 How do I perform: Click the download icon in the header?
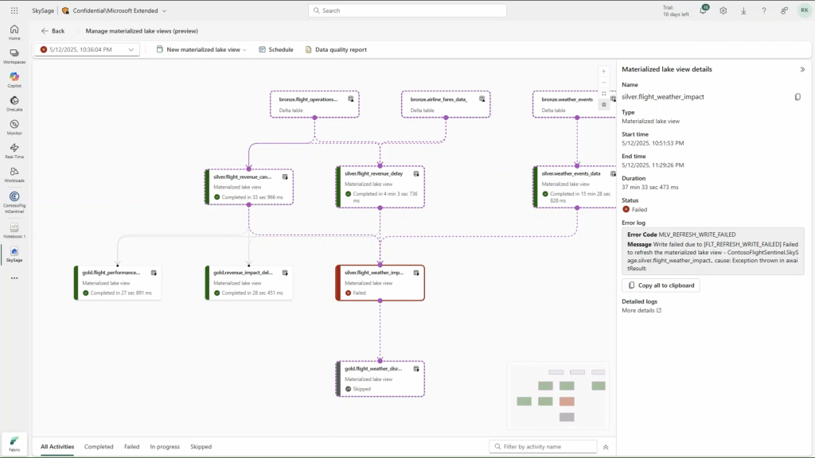743,10
